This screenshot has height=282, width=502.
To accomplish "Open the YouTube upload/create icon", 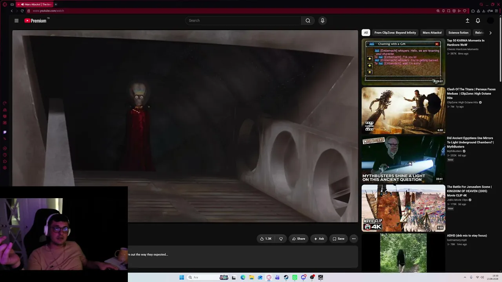I will [467, 21].
